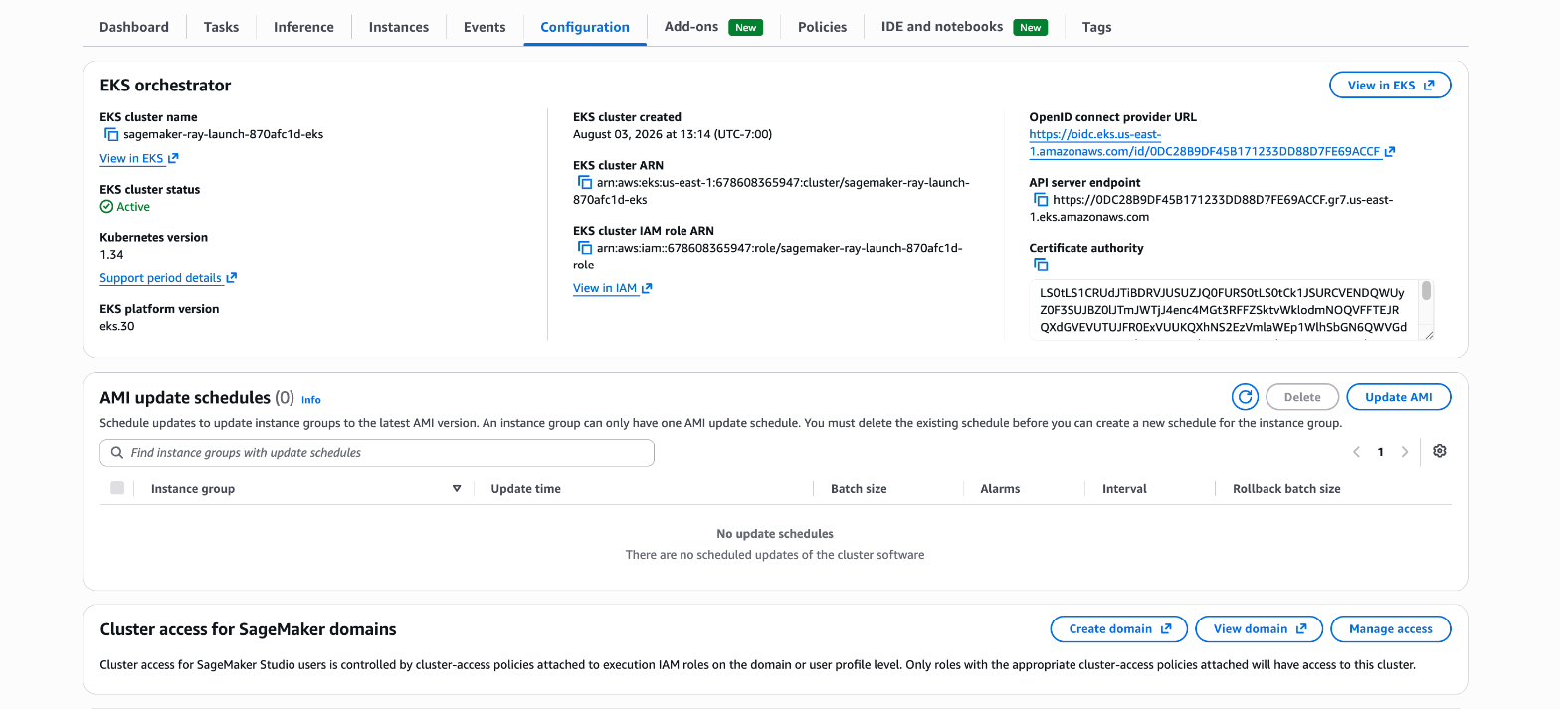
Task: Click the View domain button
Action: [x=1260, y=629]
